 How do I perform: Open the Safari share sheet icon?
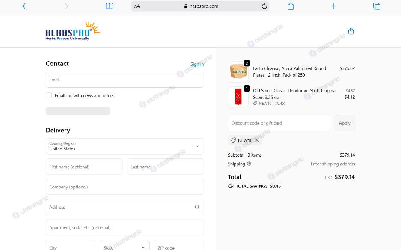pos(291,6)
